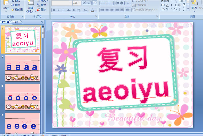Click the Increase Font Size icon

pos(85,3)
